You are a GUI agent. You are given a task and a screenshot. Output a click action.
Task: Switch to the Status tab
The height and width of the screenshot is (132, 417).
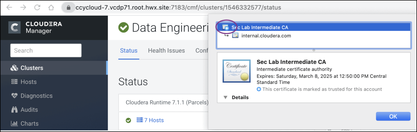pos(129,51)
